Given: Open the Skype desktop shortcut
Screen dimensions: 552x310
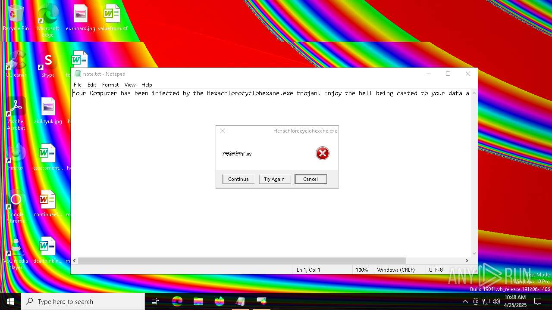Looking at the screenshot, I should (x=48, y=64).
